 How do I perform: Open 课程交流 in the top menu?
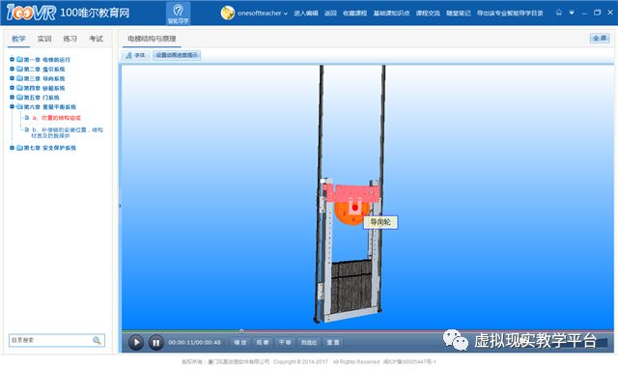428,13
